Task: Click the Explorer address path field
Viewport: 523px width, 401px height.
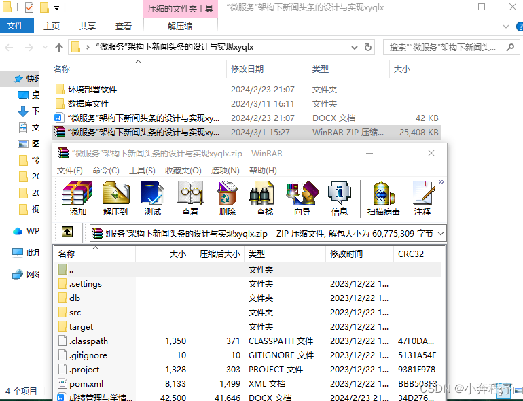Action: (x=215, y=48)
